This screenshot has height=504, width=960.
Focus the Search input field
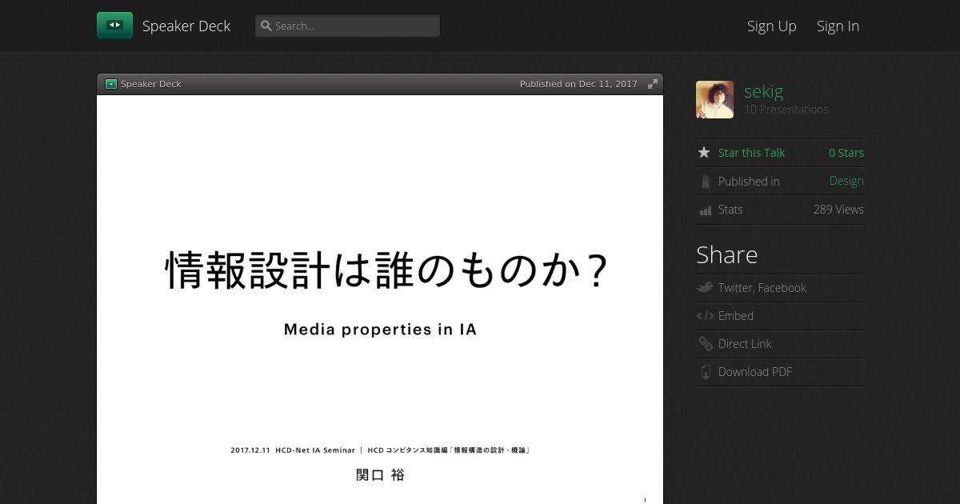coord(347,26)
